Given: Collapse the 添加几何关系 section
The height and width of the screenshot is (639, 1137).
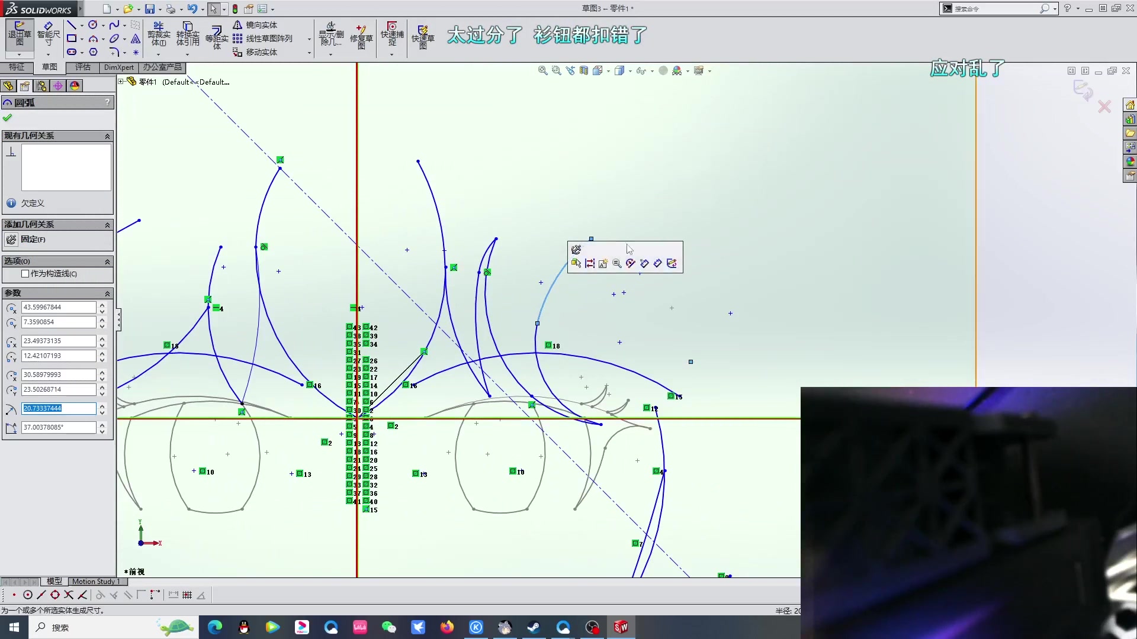Looking at the screenshot, I should pyautogui.click(x=107, y=225).
